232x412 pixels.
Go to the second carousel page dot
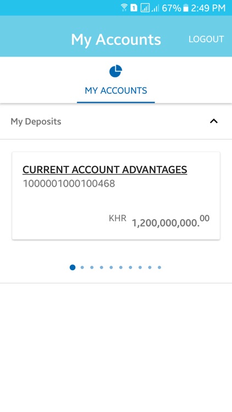point(82,268)
